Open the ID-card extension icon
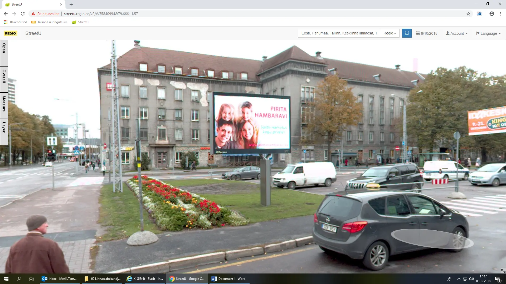 pyautogui.click(x=479, y=14)
